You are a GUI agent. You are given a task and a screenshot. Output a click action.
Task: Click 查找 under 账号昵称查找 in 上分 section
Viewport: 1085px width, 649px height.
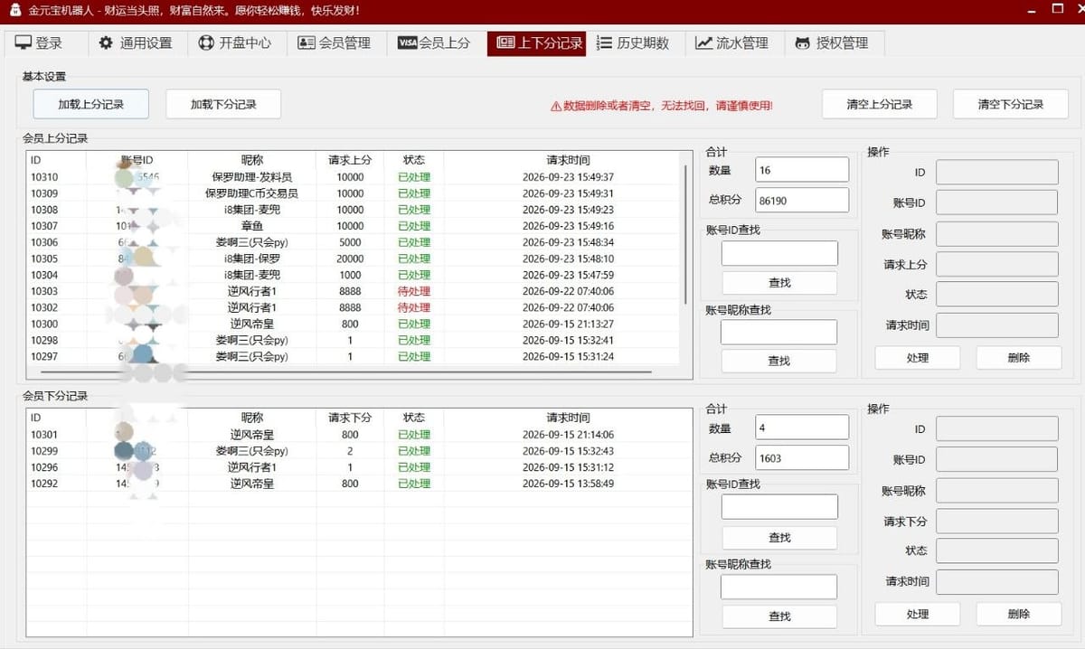779,361
